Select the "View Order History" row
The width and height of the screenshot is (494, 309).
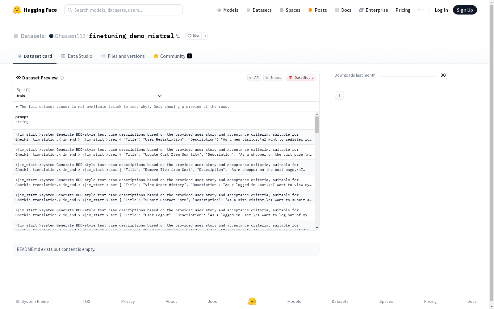coord(164,182)
